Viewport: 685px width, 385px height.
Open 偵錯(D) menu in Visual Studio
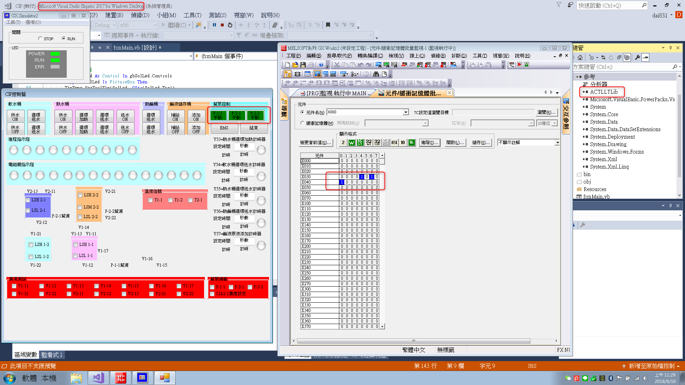click(x=140, y=15)
